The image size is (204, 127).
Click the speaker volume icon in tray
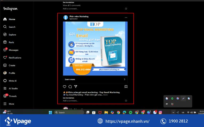coord(191,112)
